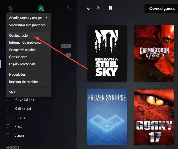Click Get support in the menu

pos(29,57)
